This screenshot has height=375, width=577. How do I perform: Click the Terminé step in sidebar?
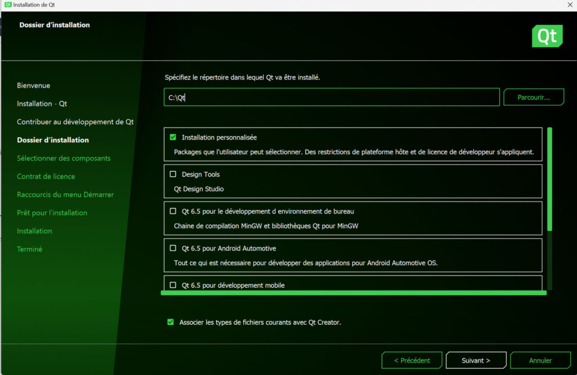click(x=29, y=249)
